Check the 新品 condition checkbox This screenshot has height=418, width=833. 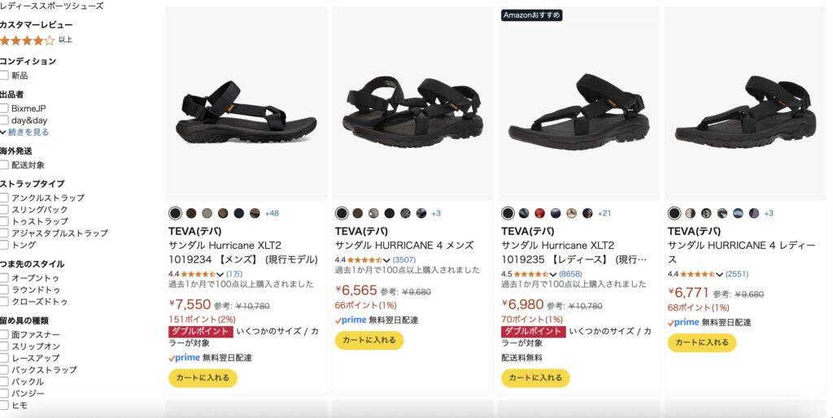coord(4,76)
